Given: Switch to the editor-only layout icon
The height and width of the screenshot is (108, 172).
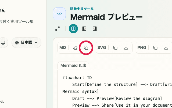Looking at the screenshot, I should tap(84, 29).
